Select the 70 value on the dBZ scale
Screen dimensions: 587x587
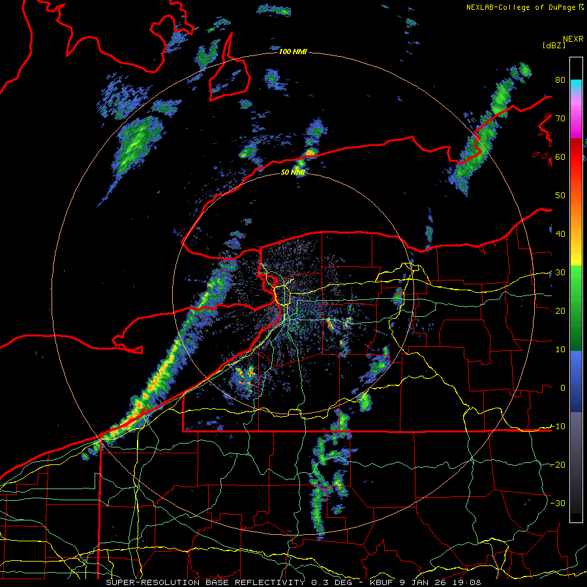pos(560,118)
